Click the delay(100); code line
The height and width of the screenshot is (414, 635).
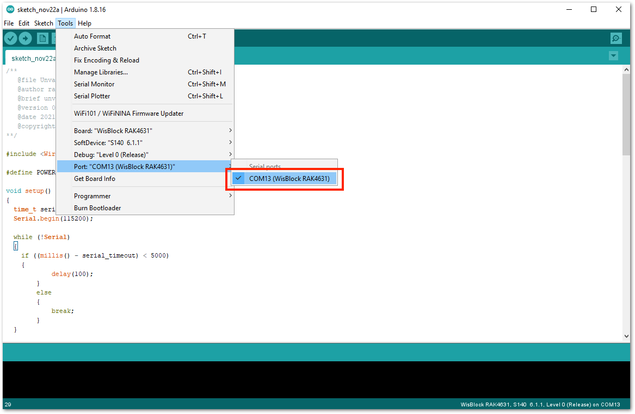coord(72,274)
